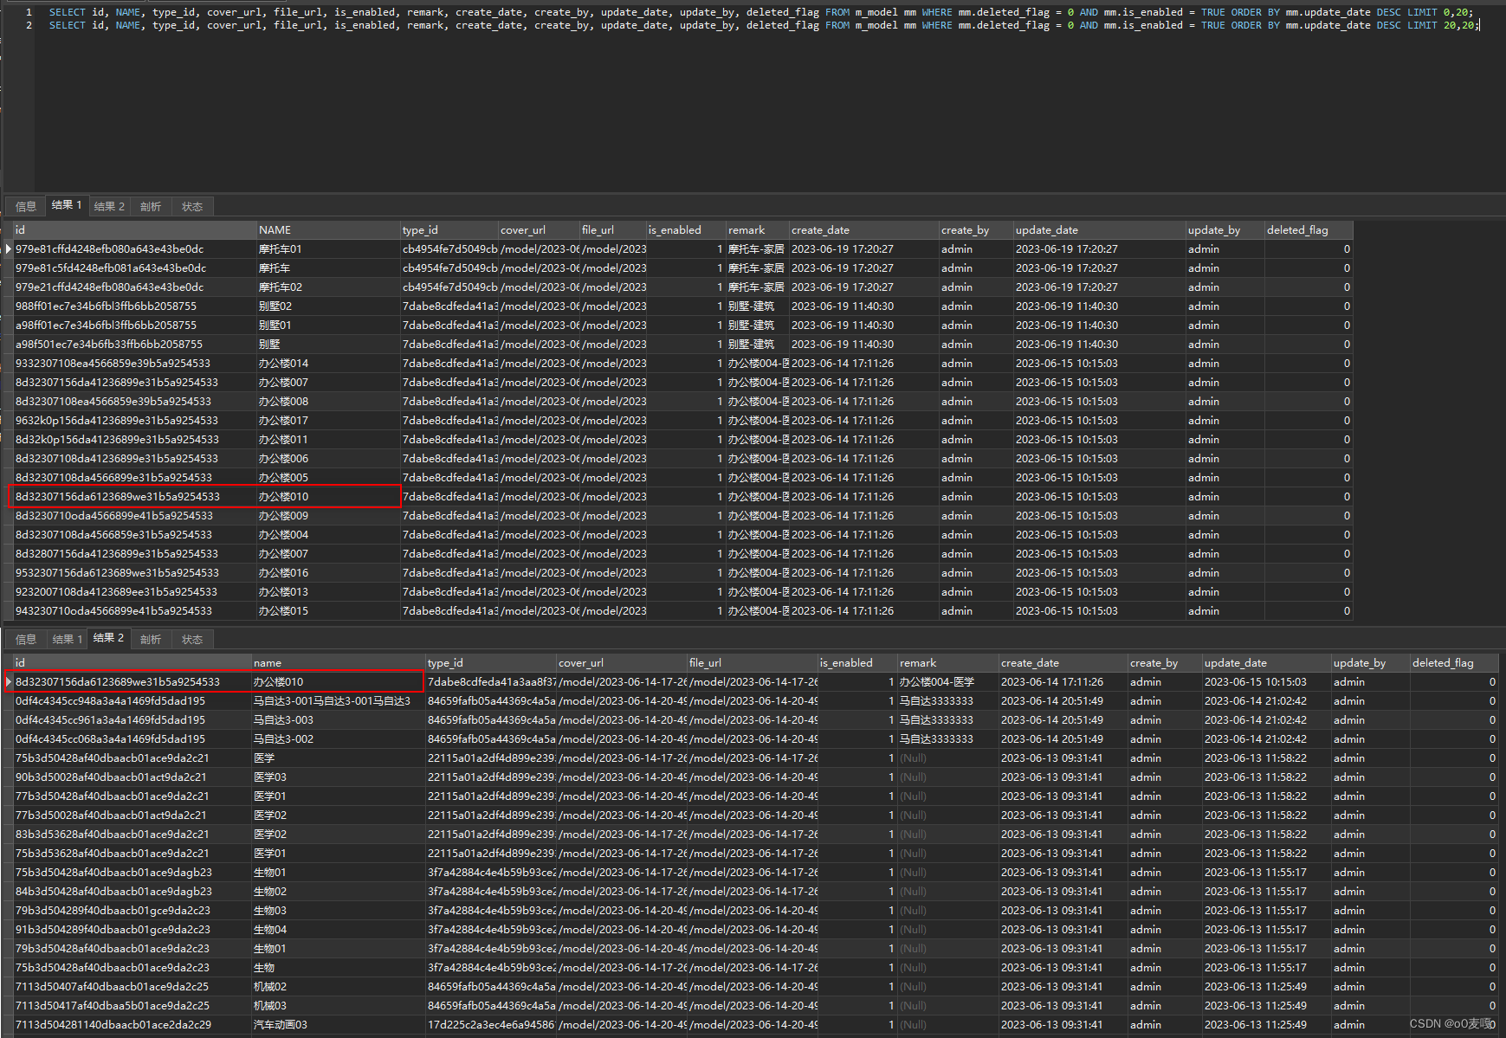Select the 别墅02 name cell
This screenshot has height=1038, width=1506.
tap(328, 306)
